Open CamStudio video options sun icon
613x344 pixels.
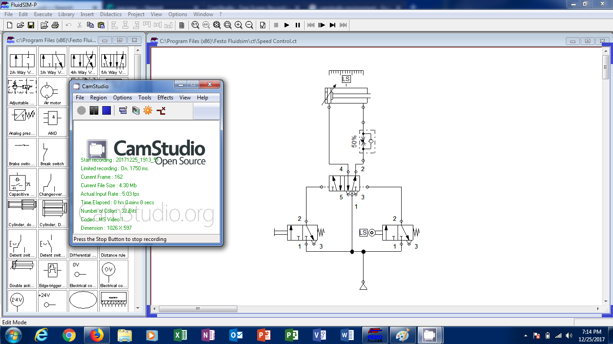pos(148,110)
